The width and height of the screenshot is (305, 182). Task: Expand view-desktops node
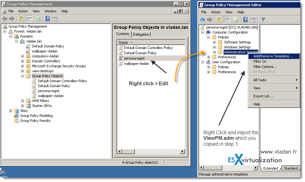pyautogui.click(x=22, y=71)
